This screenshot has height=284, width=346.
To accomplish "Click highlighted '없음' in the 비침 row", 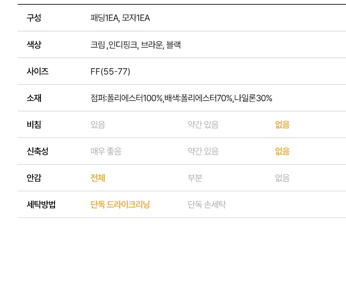I will 282,125.
